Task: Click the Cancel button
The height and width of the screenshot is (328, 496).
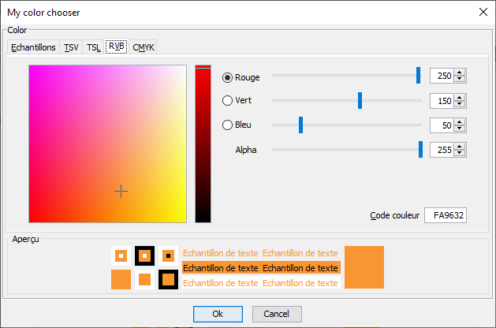Action: tap(277, 314)
